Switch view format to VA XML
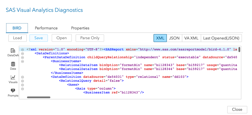The image size is (252, 115). coord(191,38)
